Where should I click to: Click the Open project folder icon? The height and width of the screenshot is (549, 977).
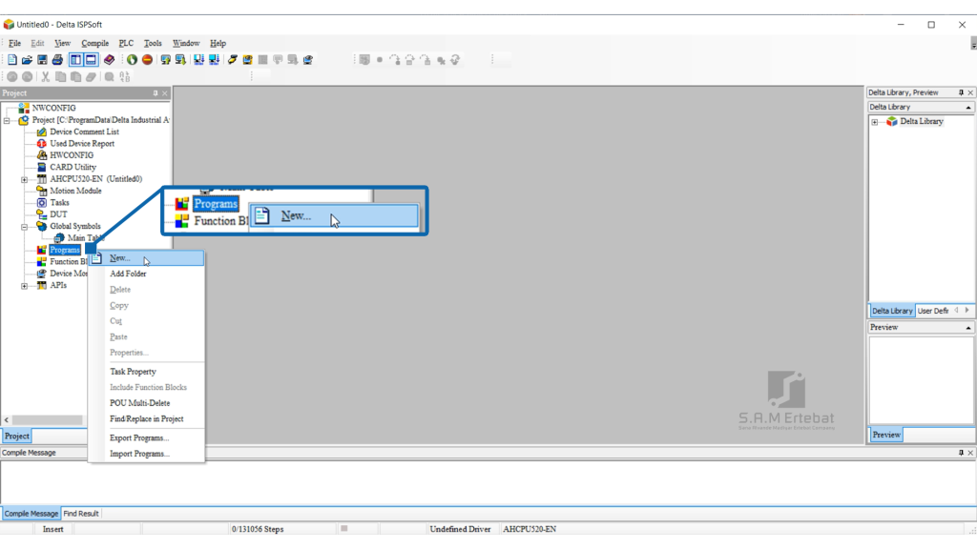pos(27,60)
